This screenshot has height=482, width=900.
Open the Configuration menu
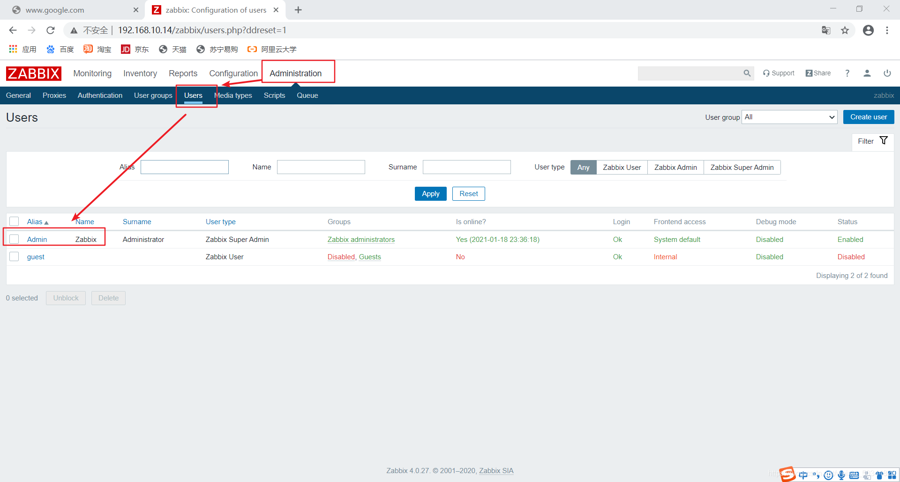(x=233, y=73)
